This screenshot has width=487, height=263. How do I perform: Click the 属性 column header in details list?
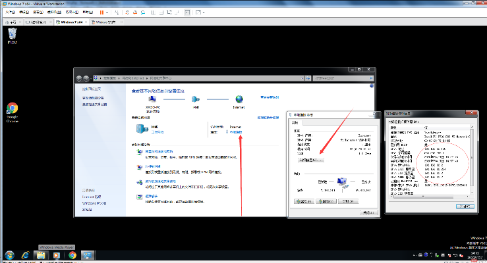tap(406, 128)
